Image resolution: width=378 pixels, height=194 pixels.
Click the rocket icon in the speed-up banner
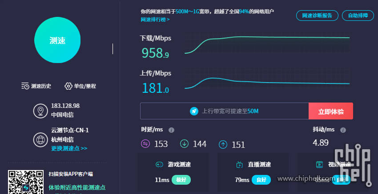point(194,111)
